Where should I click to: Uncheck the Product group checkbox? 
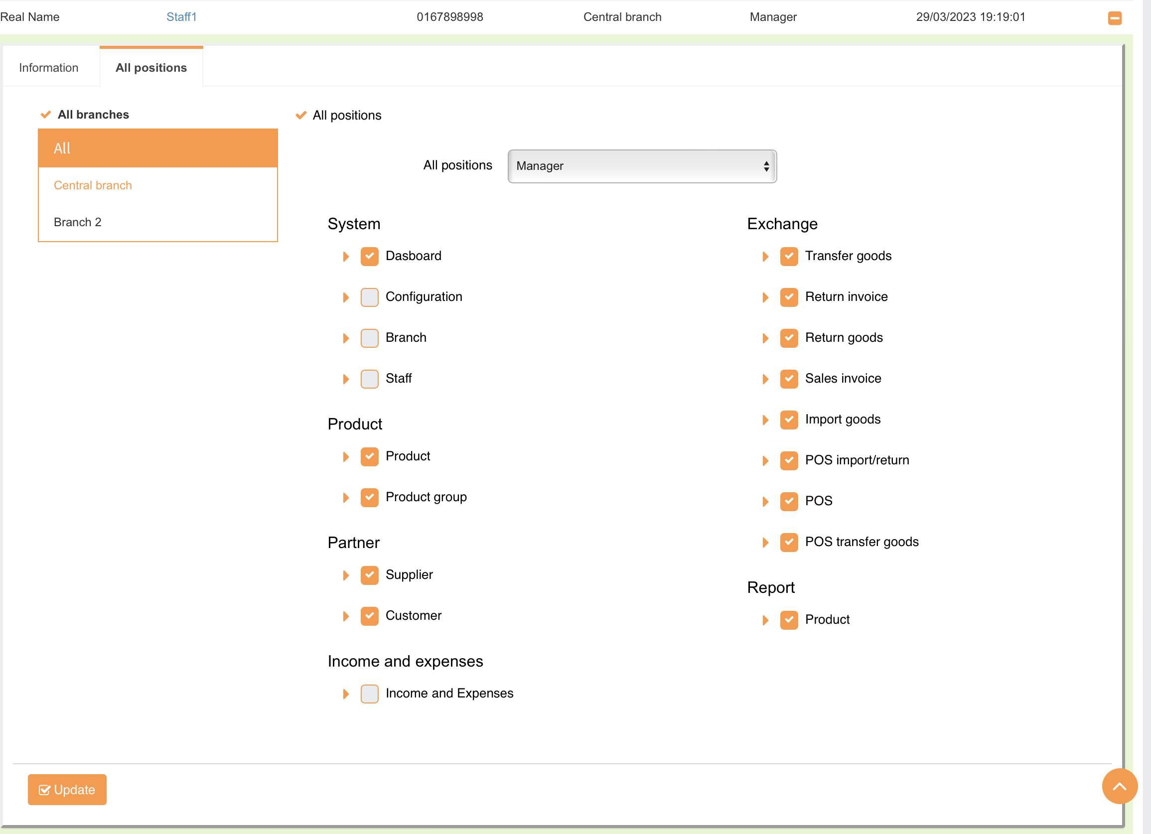click(x=369, y=498)
